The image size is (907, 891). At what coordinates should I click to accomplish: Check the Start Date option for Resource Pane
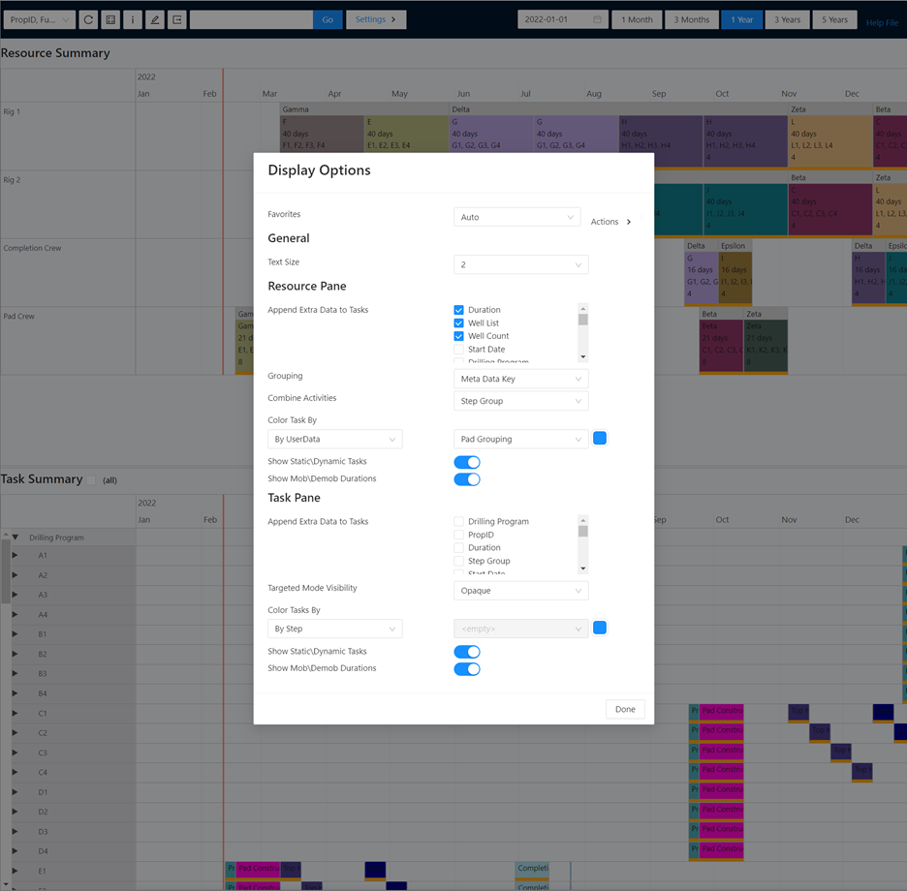pos(460,348)
